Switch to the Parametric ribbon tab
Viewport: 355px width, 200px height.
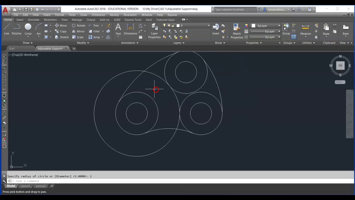tap(50, 20)
